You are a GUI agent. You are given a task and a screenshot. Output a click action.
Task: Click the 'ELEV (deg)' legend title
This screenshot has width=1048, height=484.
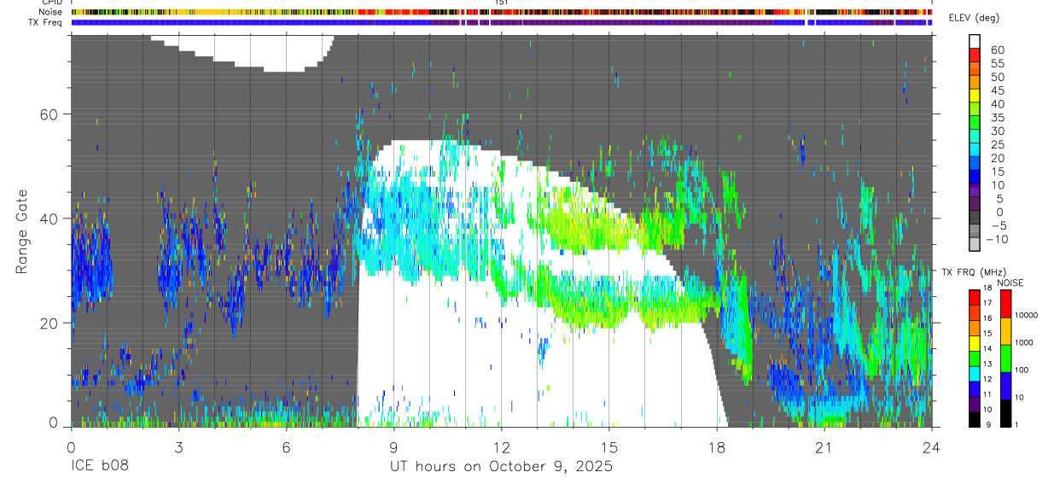(x=974, y=18)
